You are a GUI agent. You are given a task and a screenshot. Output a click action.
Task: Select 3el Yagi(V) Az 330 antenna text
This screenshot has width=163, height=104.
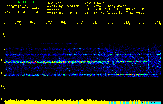[x=115, y=12]
